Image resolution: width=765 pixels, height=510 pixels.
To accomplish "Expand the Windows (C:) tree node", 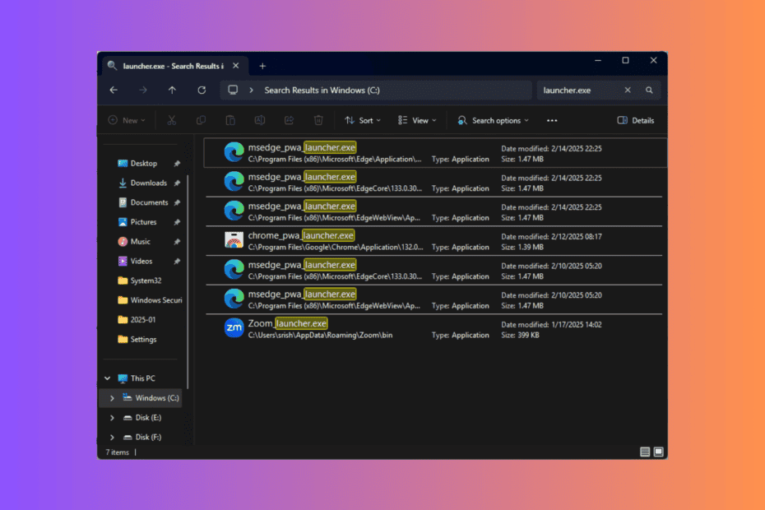I will click(x=112, y=398).
